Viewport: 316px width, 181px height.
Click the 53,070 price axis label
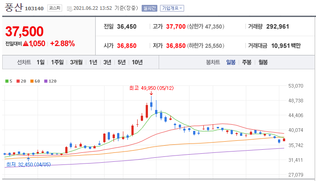coord(295,86)
